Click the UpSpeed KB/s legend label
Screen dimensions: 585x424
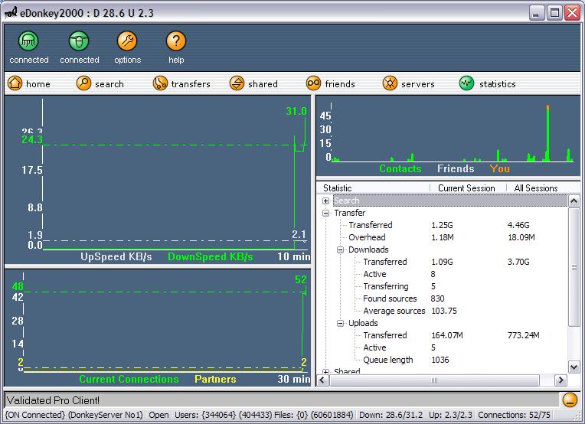[x=116, y=257]
